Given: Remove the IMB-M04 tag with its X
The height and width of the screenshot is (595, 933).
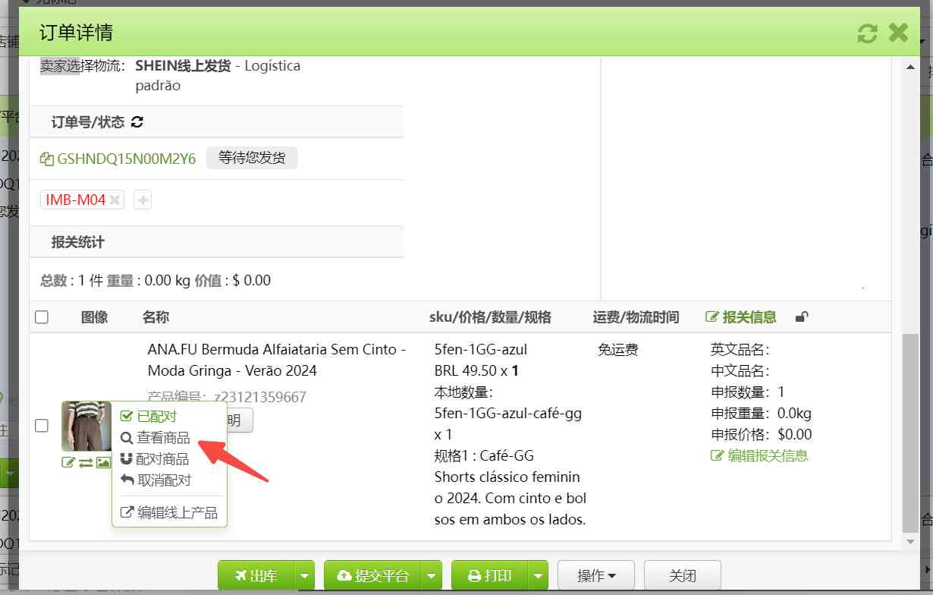Looking at the screenshot, I should (115, 200).
